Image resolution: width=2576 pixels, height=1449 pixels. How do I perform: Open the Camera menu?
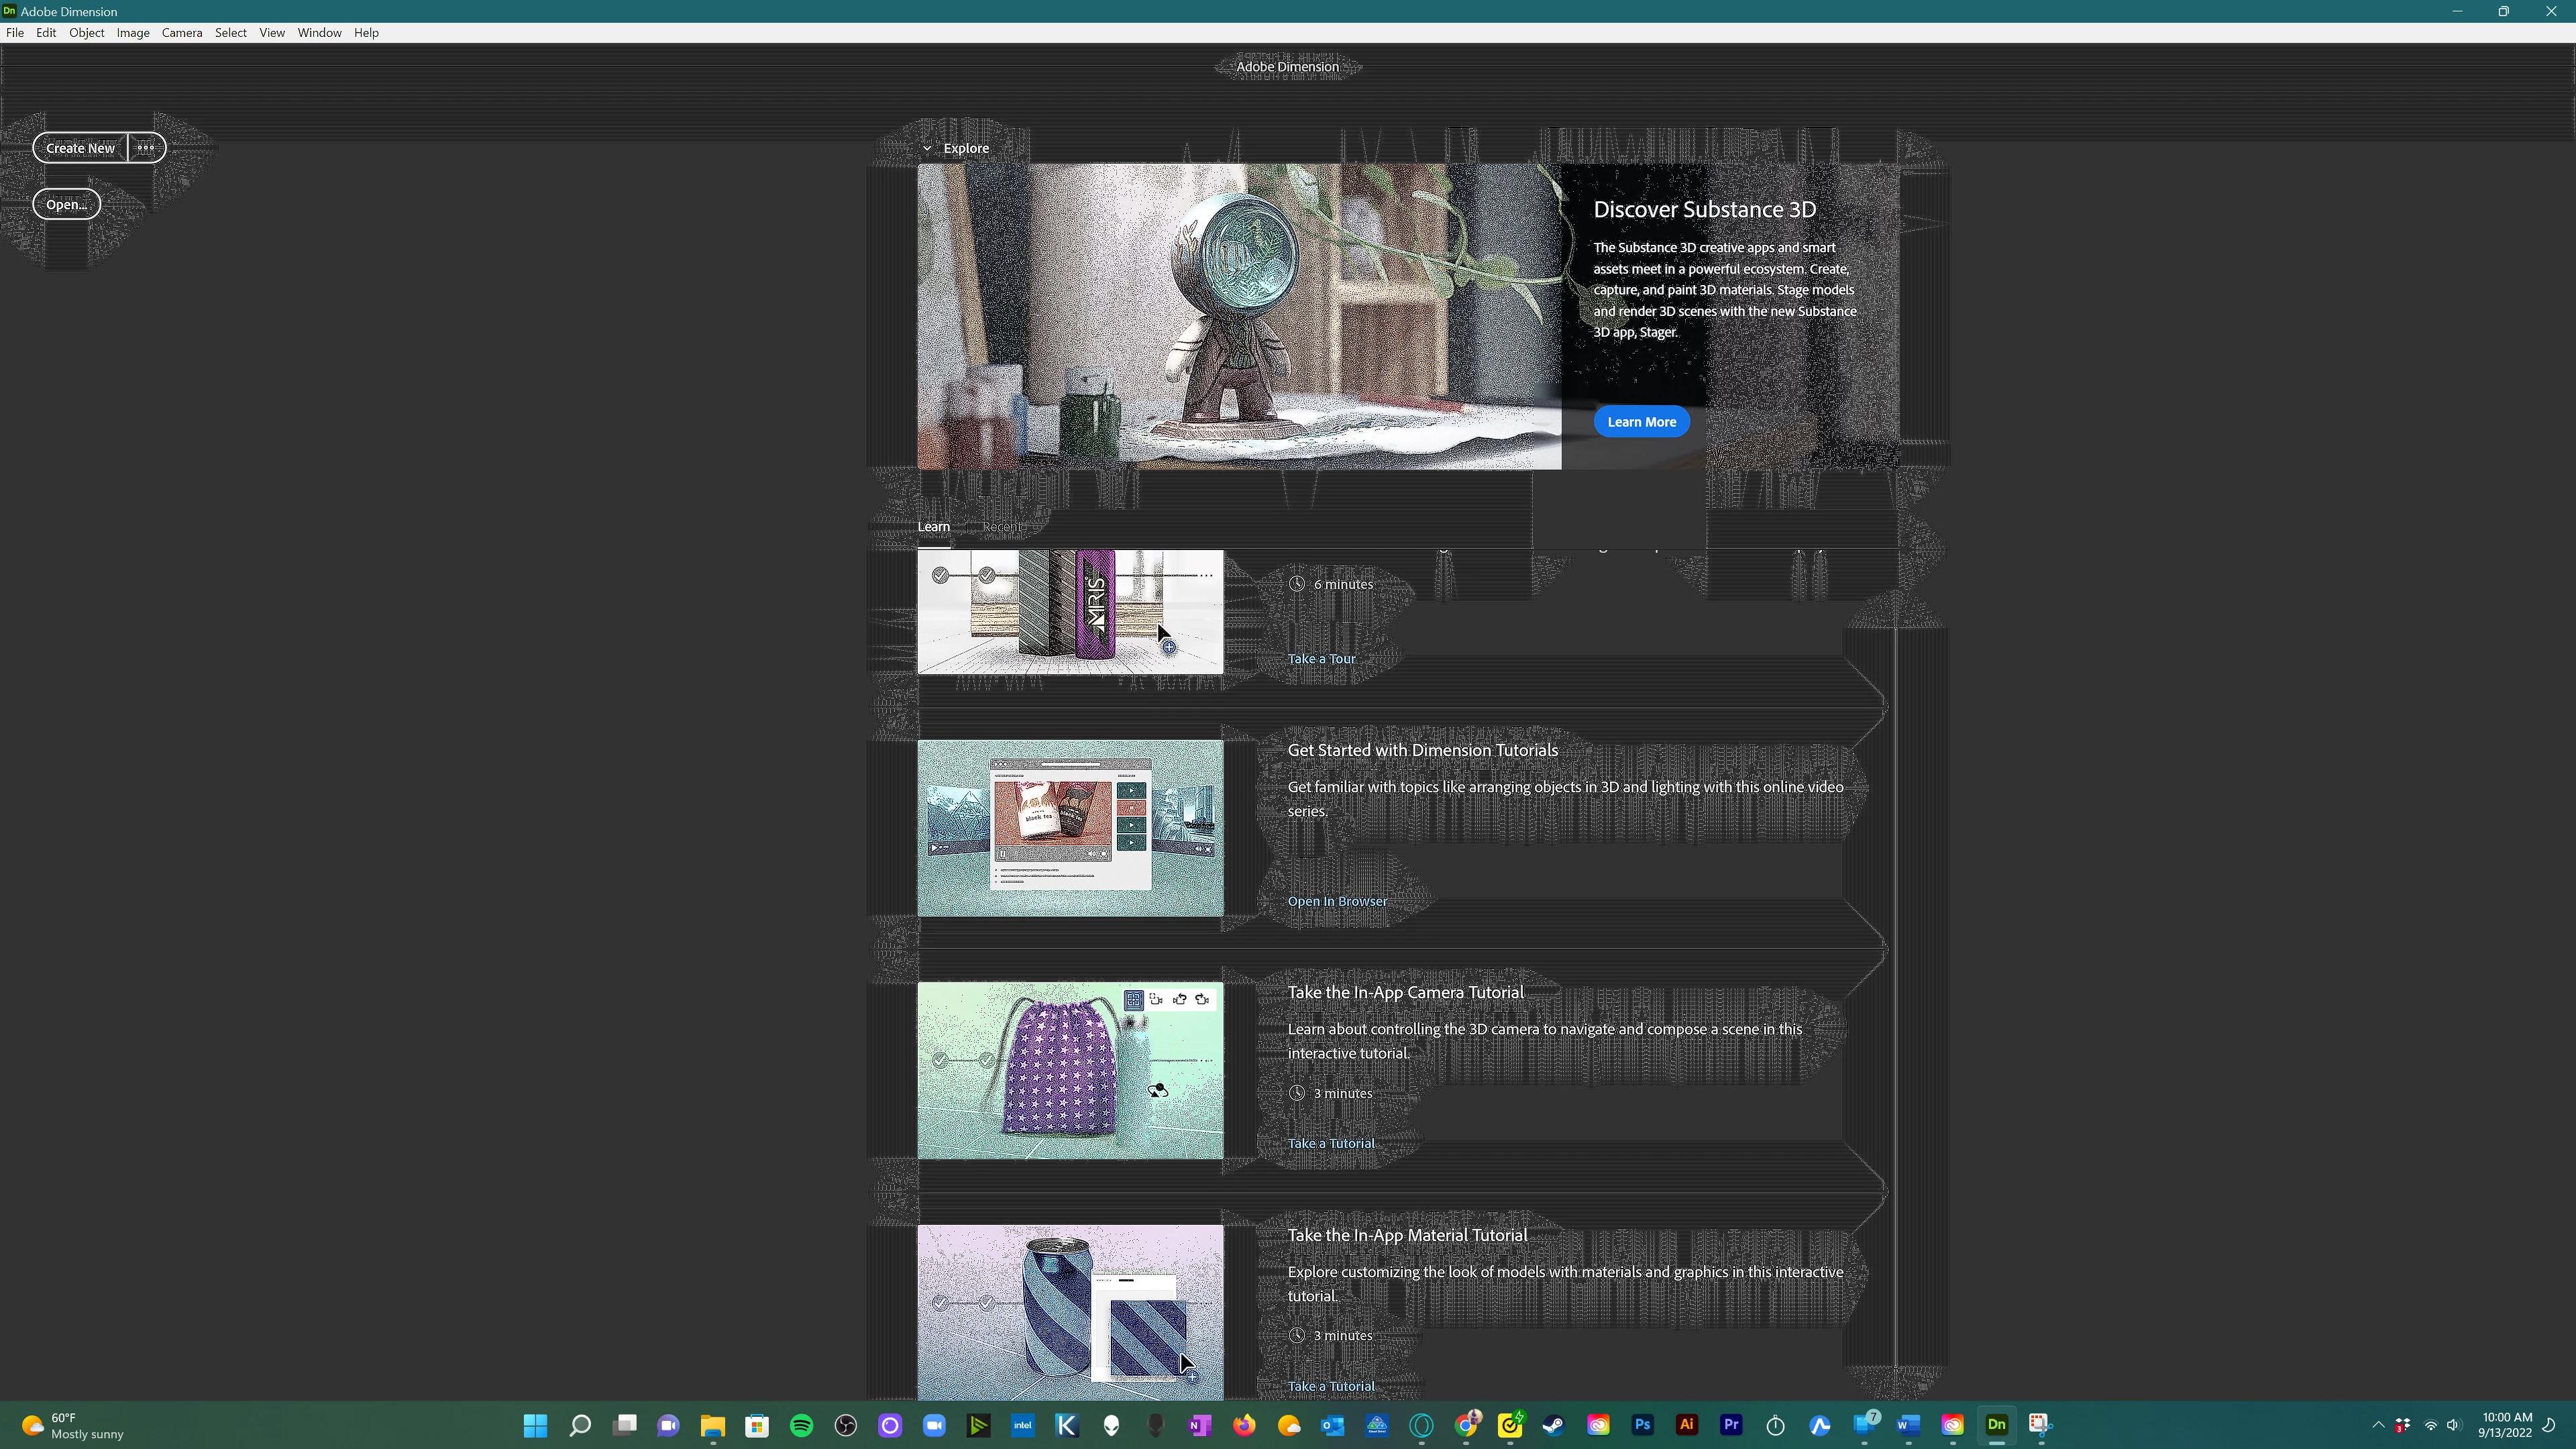coord(181,33)
